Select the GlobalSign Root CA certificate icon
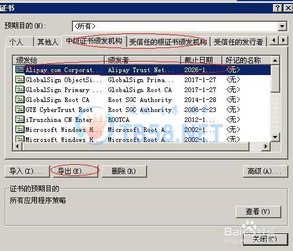The image size is (293, 251). [x=19, y=100]
